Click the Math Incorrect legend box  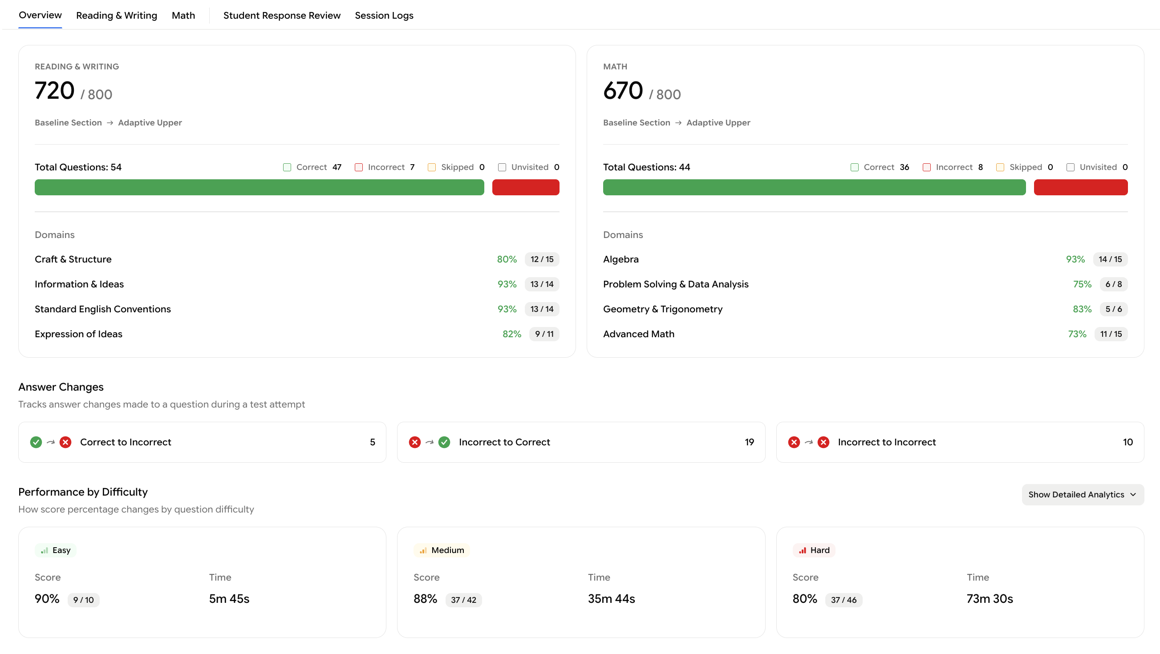(x=927, y=167)
